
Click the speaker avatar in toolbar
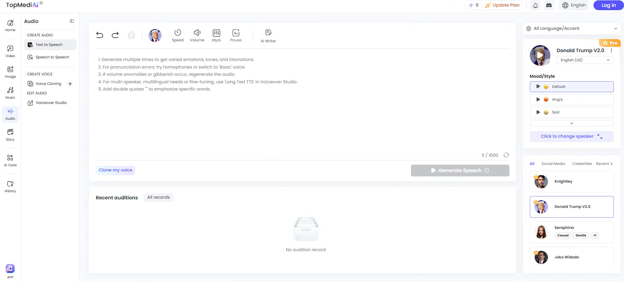coord(155,35)
